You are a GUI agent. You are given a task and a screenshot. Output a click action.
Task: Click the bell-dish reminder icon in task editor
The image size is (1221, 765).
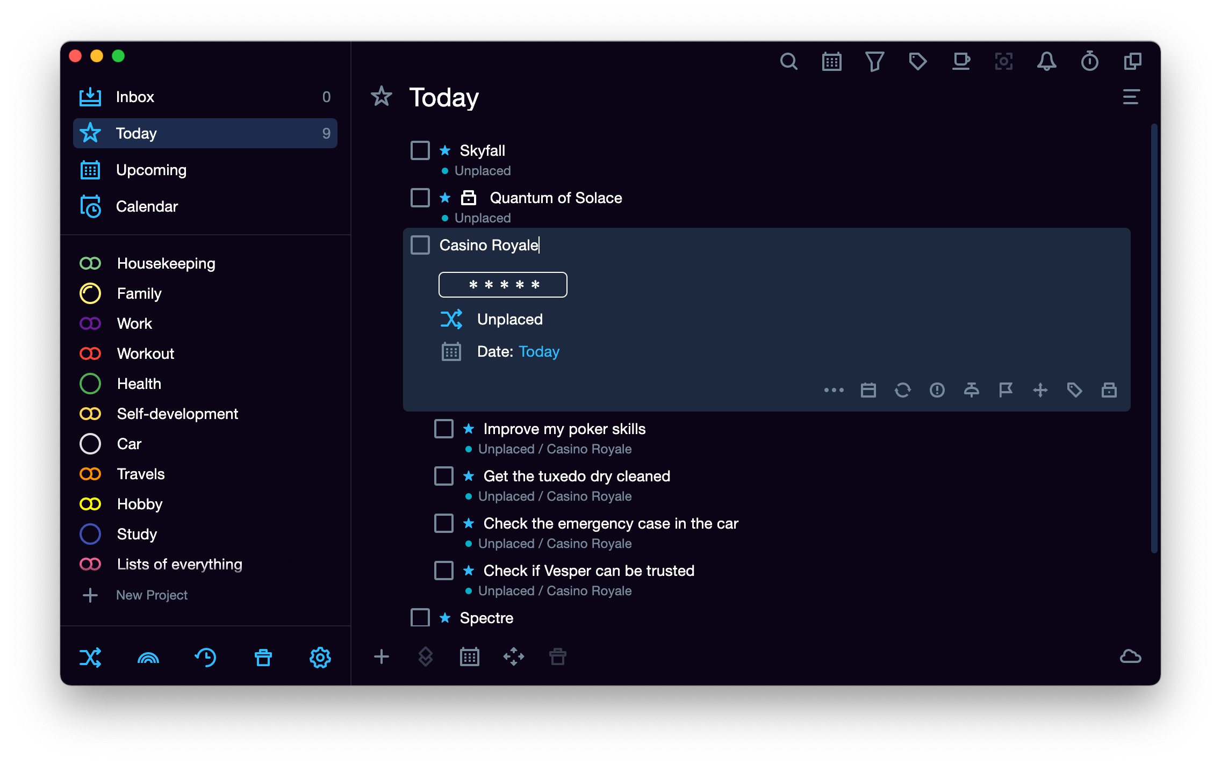click(972, 390)
